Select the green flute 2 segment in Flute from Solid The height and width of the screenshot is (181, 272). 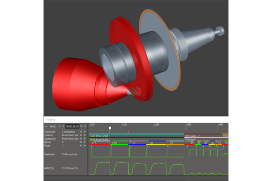[119, 144]
